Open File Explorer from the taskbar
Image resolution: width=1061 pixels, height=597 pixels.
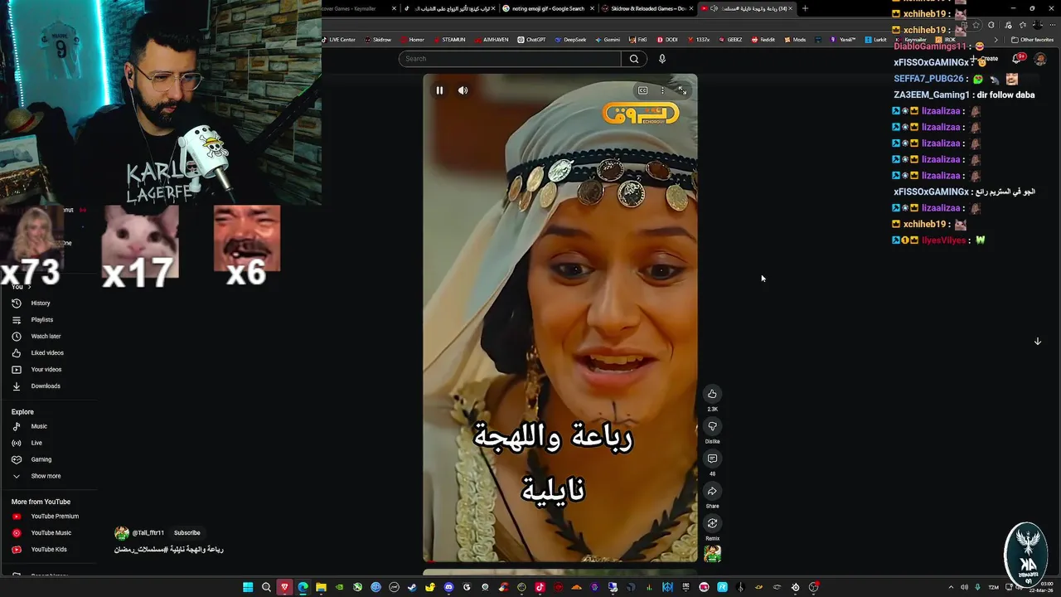[321, 587]
